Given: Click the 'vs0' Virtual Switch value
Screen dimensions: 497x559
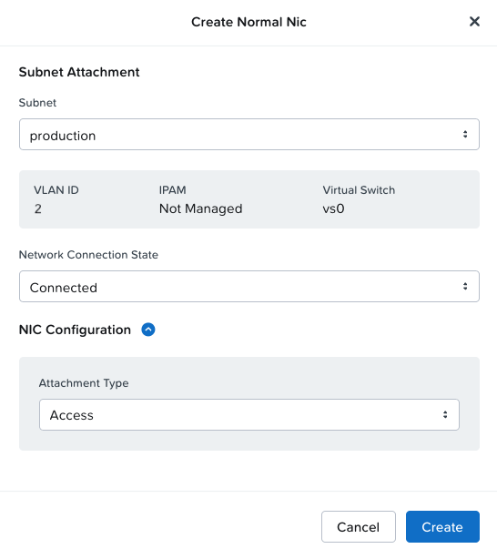Looking at the screenshot, I should [333, 208].
